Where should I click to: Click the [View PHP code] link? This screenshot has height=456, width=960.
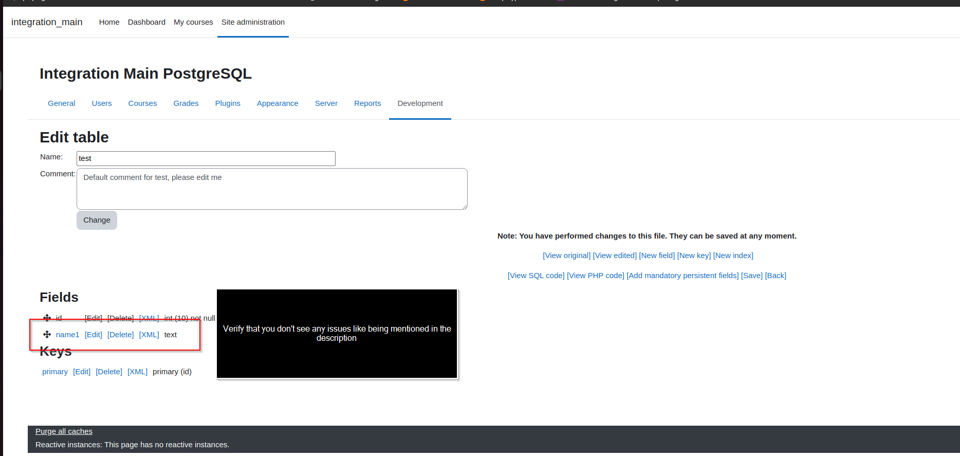tap(596, 276)
